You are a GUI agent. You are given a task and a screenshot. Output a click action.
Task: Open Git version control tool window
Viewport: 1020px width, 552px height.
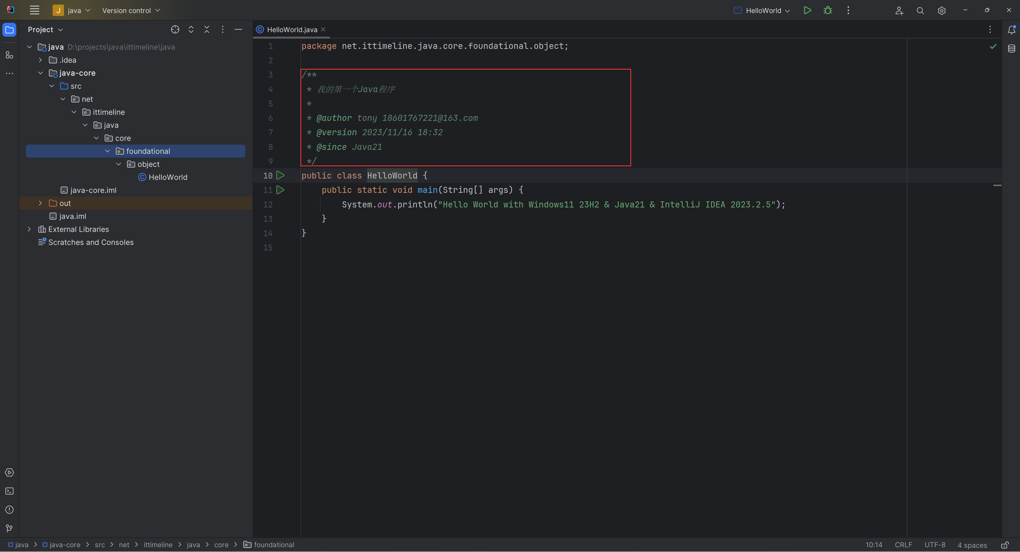[10, 529]
